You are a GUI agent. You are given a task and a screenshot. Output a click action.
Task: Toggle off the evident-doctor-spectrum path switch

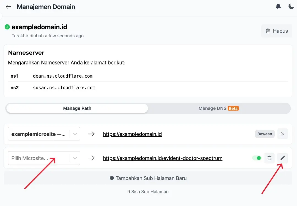tap(257, 158)
